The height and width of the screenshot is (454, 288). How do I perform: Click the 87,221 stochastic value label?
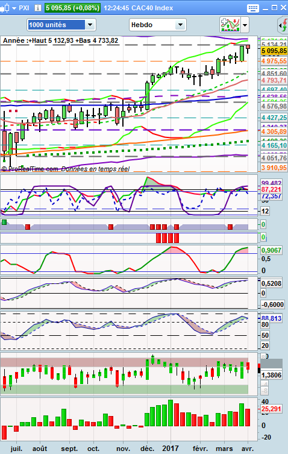[271, 190]
